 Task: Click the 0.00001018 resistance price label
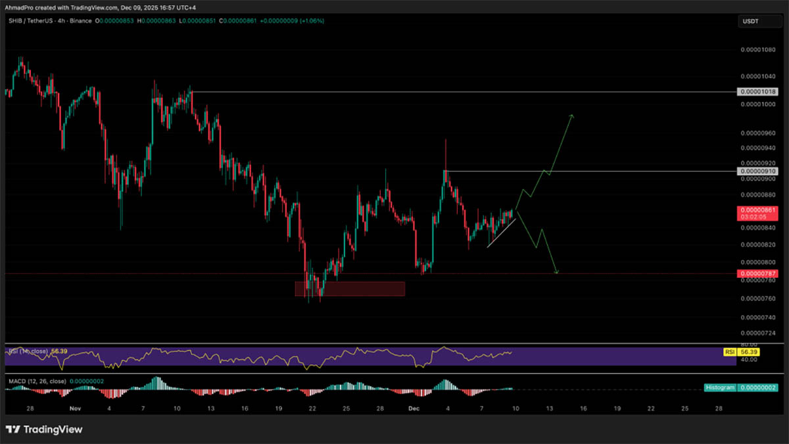click(x=757, y=92)
